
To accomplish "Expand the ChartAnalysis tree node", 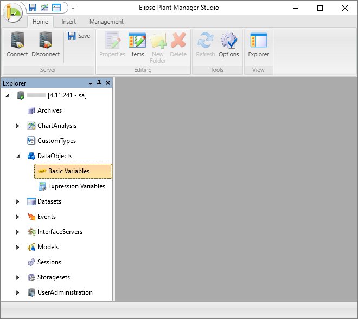I will click(x=17, y=126).
